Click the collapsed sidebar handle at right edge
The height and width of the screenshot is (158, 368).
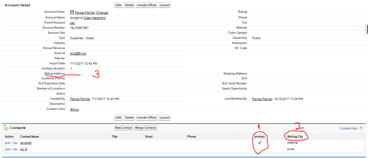[367, 30]
